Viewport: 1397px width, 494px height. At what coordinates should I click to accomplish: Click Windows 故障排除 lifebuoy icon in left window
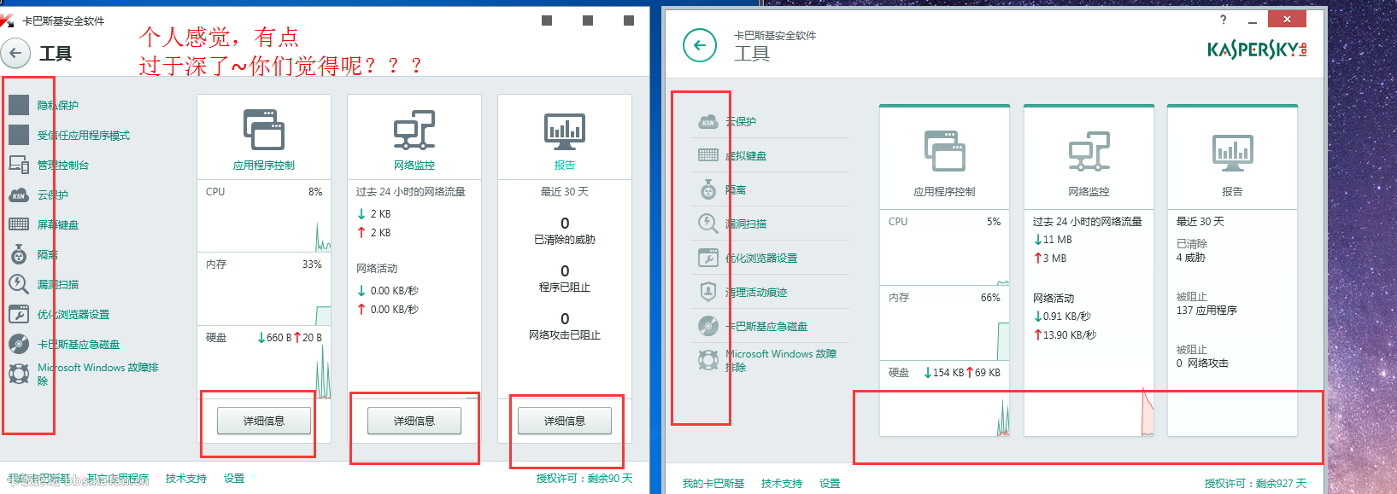click(x=19, y=374)
